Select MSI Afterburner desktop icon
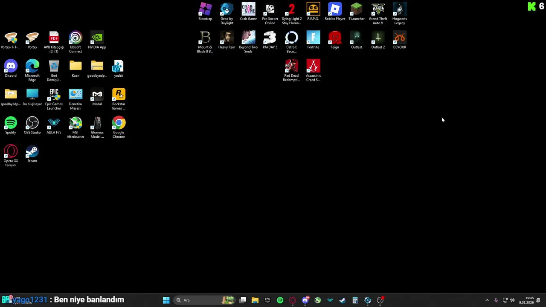This screenshot has width=546, height=307. point(76,127)
